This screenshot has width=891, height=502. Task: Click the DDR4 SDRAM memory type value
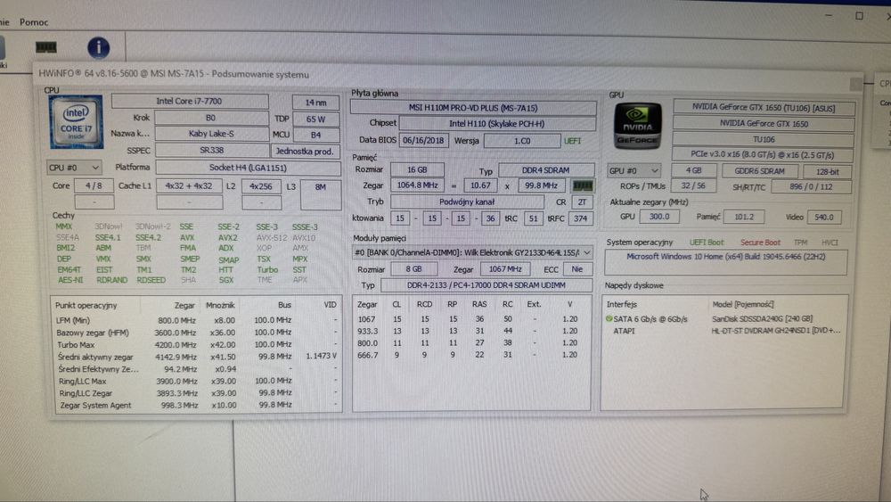coord(546,170)
